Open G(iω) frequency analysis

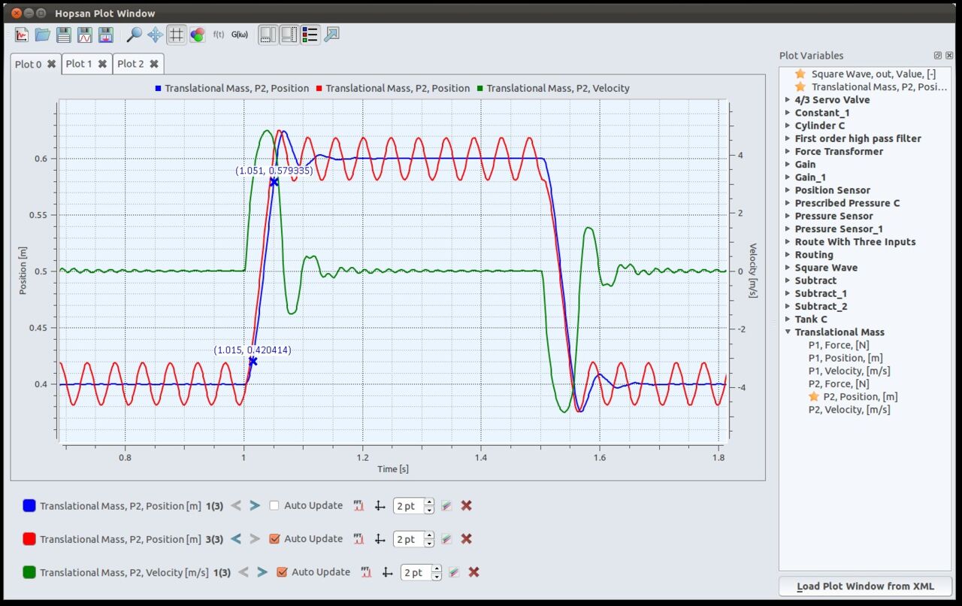point(240,34)
